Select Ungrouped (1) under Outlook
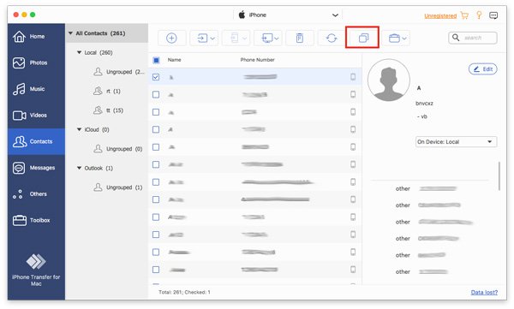This screenshot has width=514, height=309. coord(118,187)
